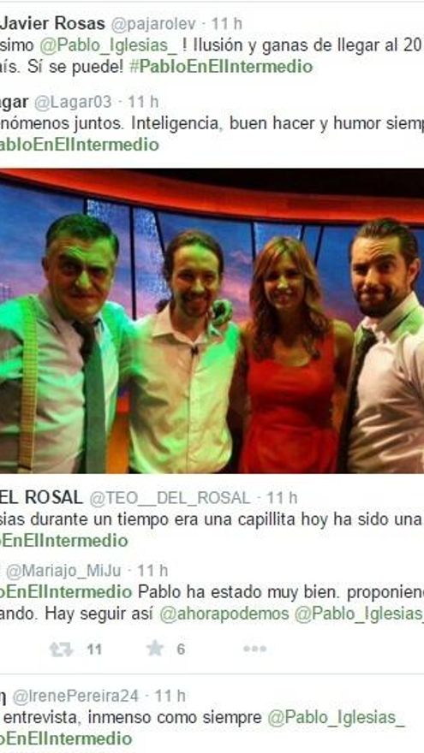Click the retweet icon under Mariajo's tweet
The width and height of the screenshot is (424, 753).
[61, 649]
